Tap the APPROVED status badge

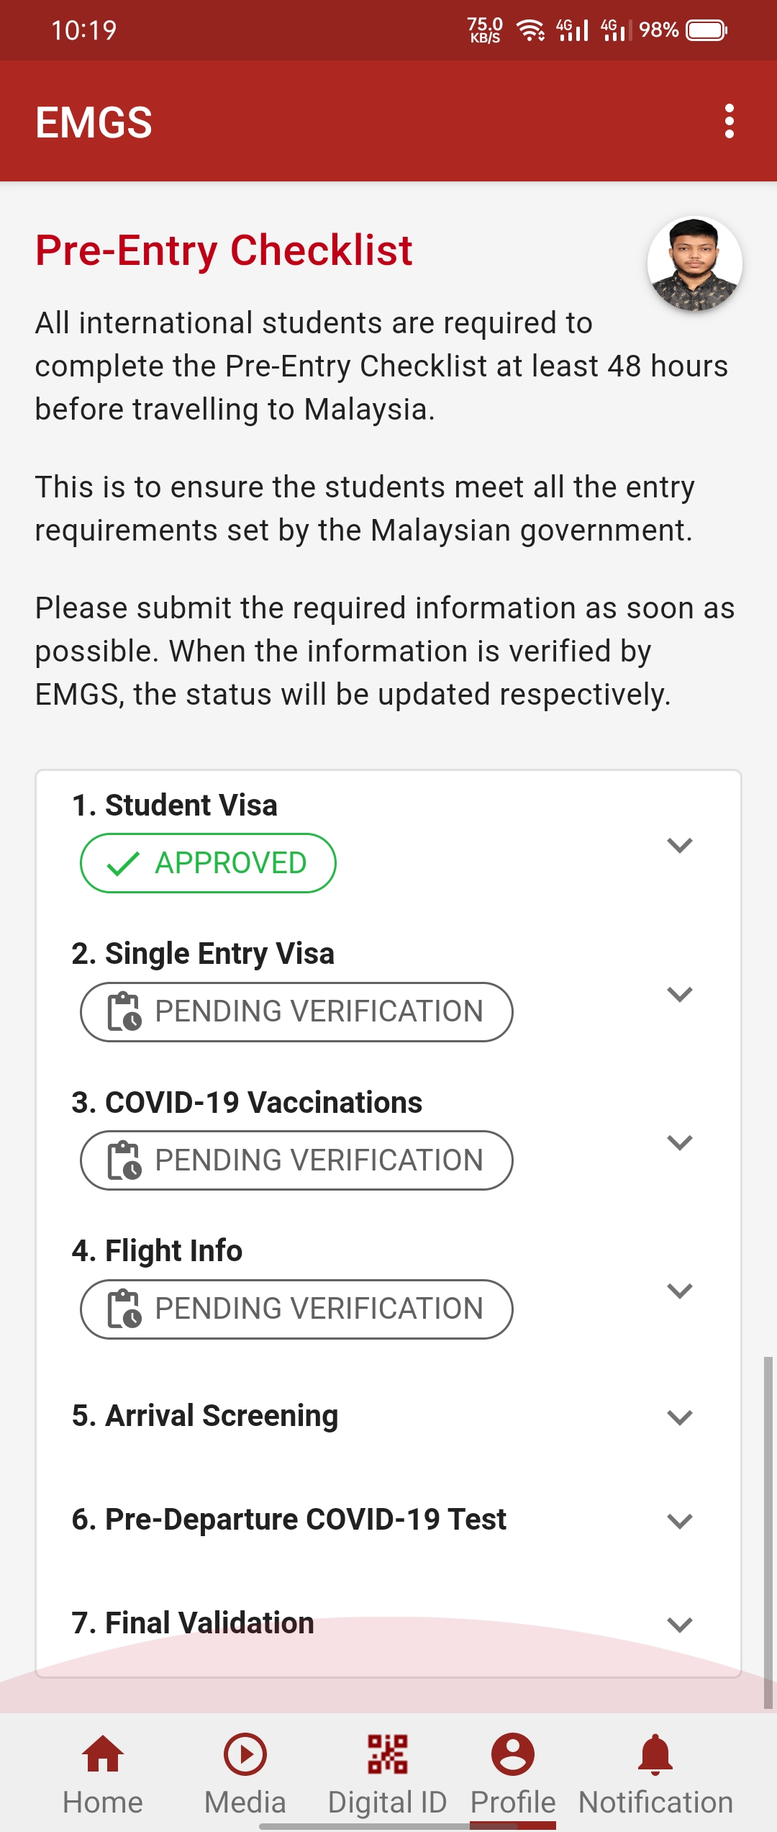pos(208,863)
